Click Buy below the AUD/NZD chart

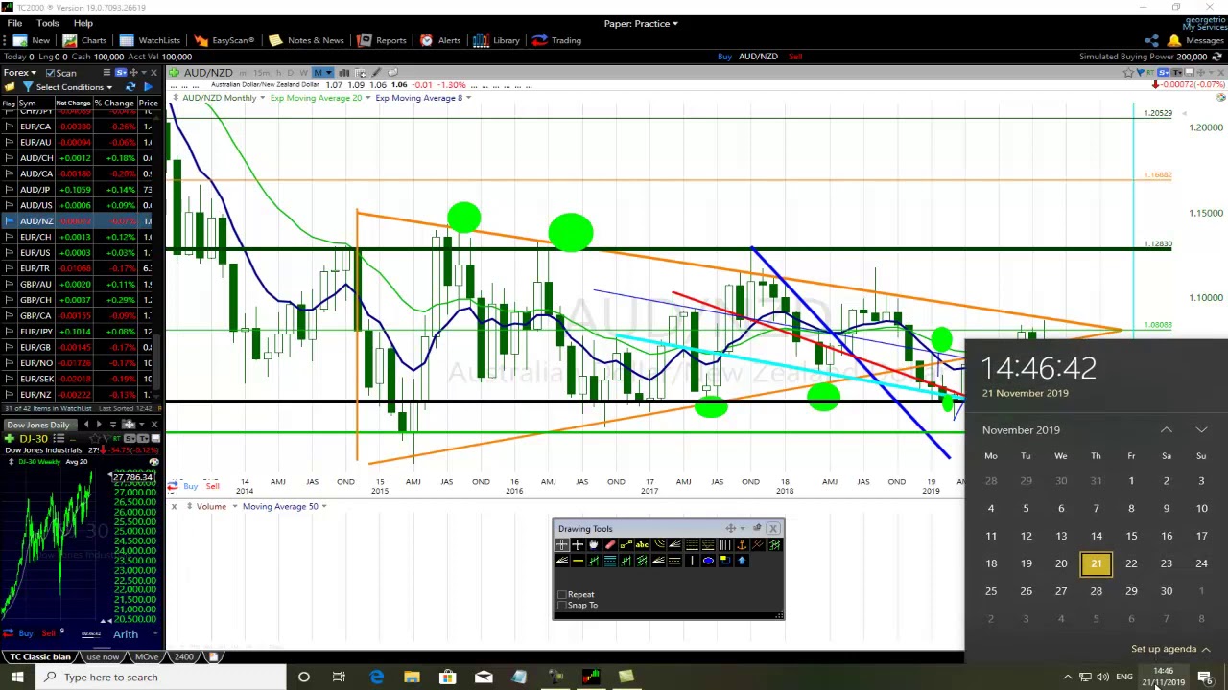click(x=190, y=486)
